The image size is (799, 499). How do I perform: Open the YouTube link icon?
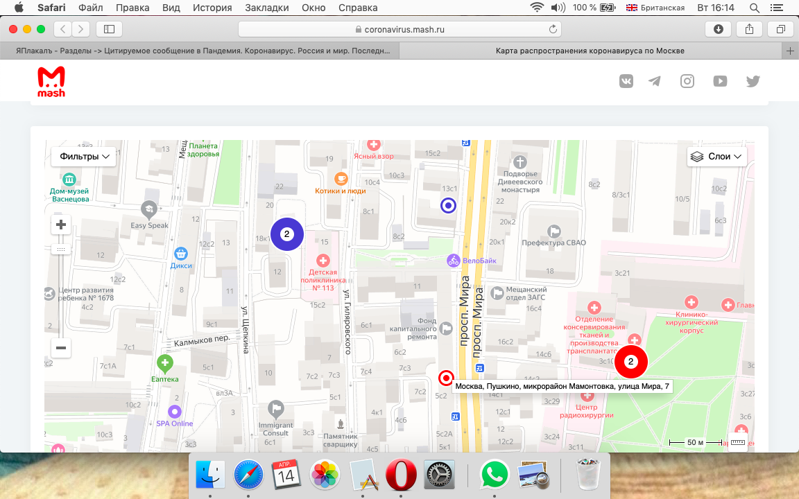point(720,81)
